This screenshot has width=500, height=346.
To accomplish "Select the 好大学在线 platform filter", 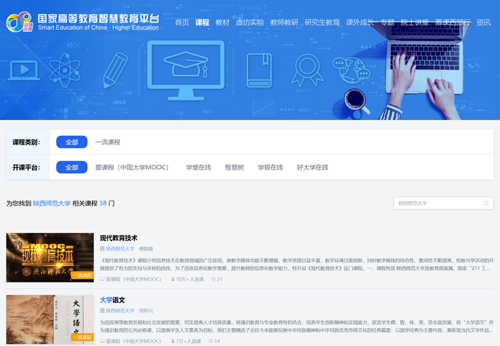I will point(312,167).
